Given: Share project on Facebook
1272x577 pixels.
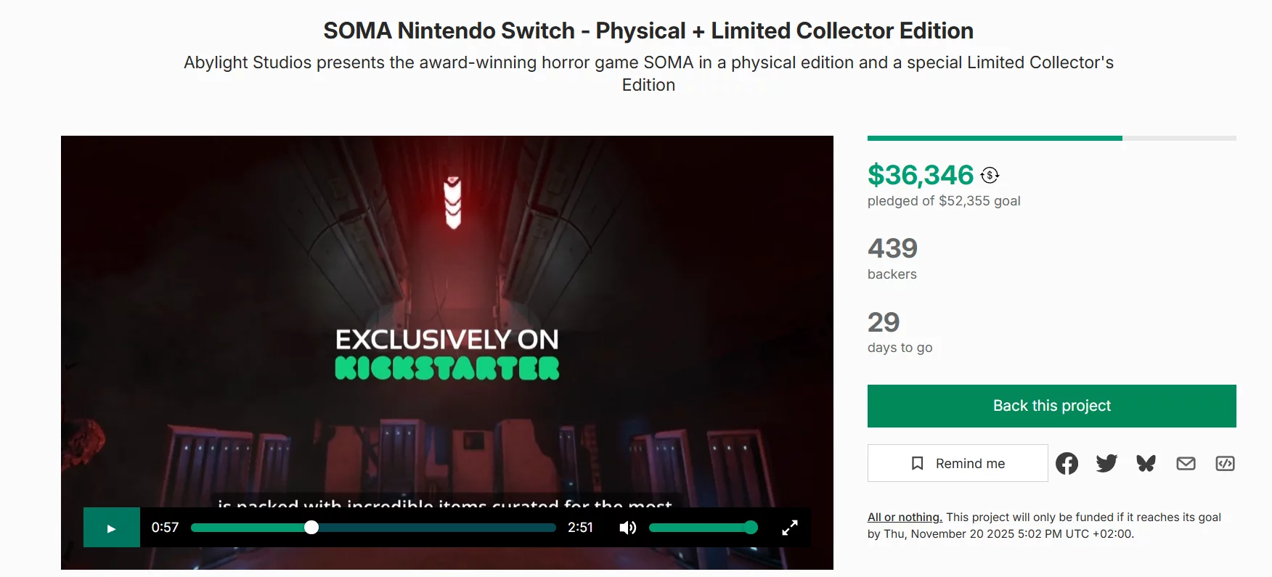Looking at the screenshot, I should coord(1067,463).
